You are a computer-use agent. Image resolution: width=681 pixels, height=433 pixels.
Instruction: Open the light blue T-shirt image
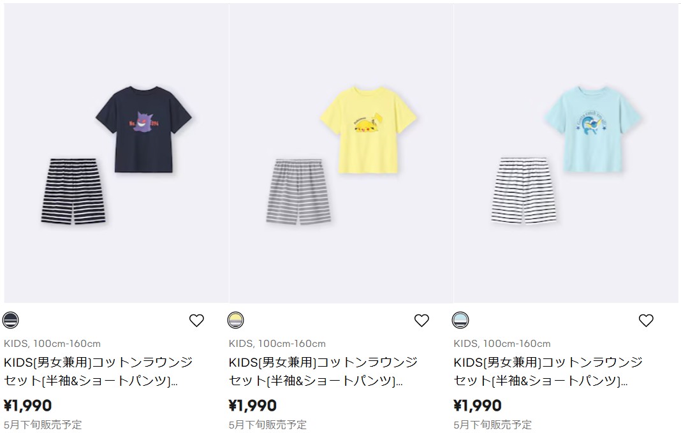[x=593, y=129]
